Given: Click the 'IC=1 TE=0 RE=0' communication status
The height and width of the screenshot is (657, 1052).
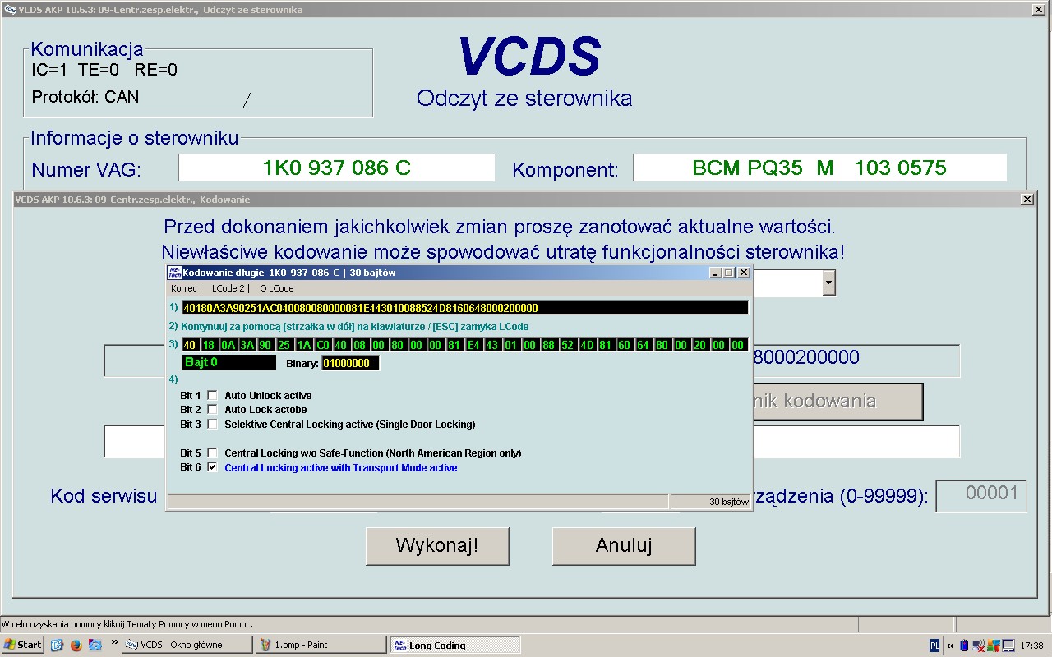Looking at the screenshot, I should 104,70.
